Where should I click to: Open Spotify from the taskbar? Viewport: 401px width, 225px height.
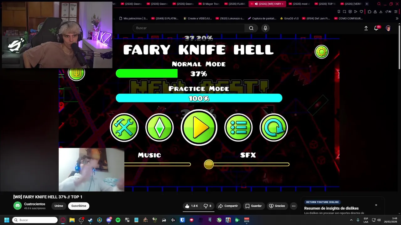118,220
